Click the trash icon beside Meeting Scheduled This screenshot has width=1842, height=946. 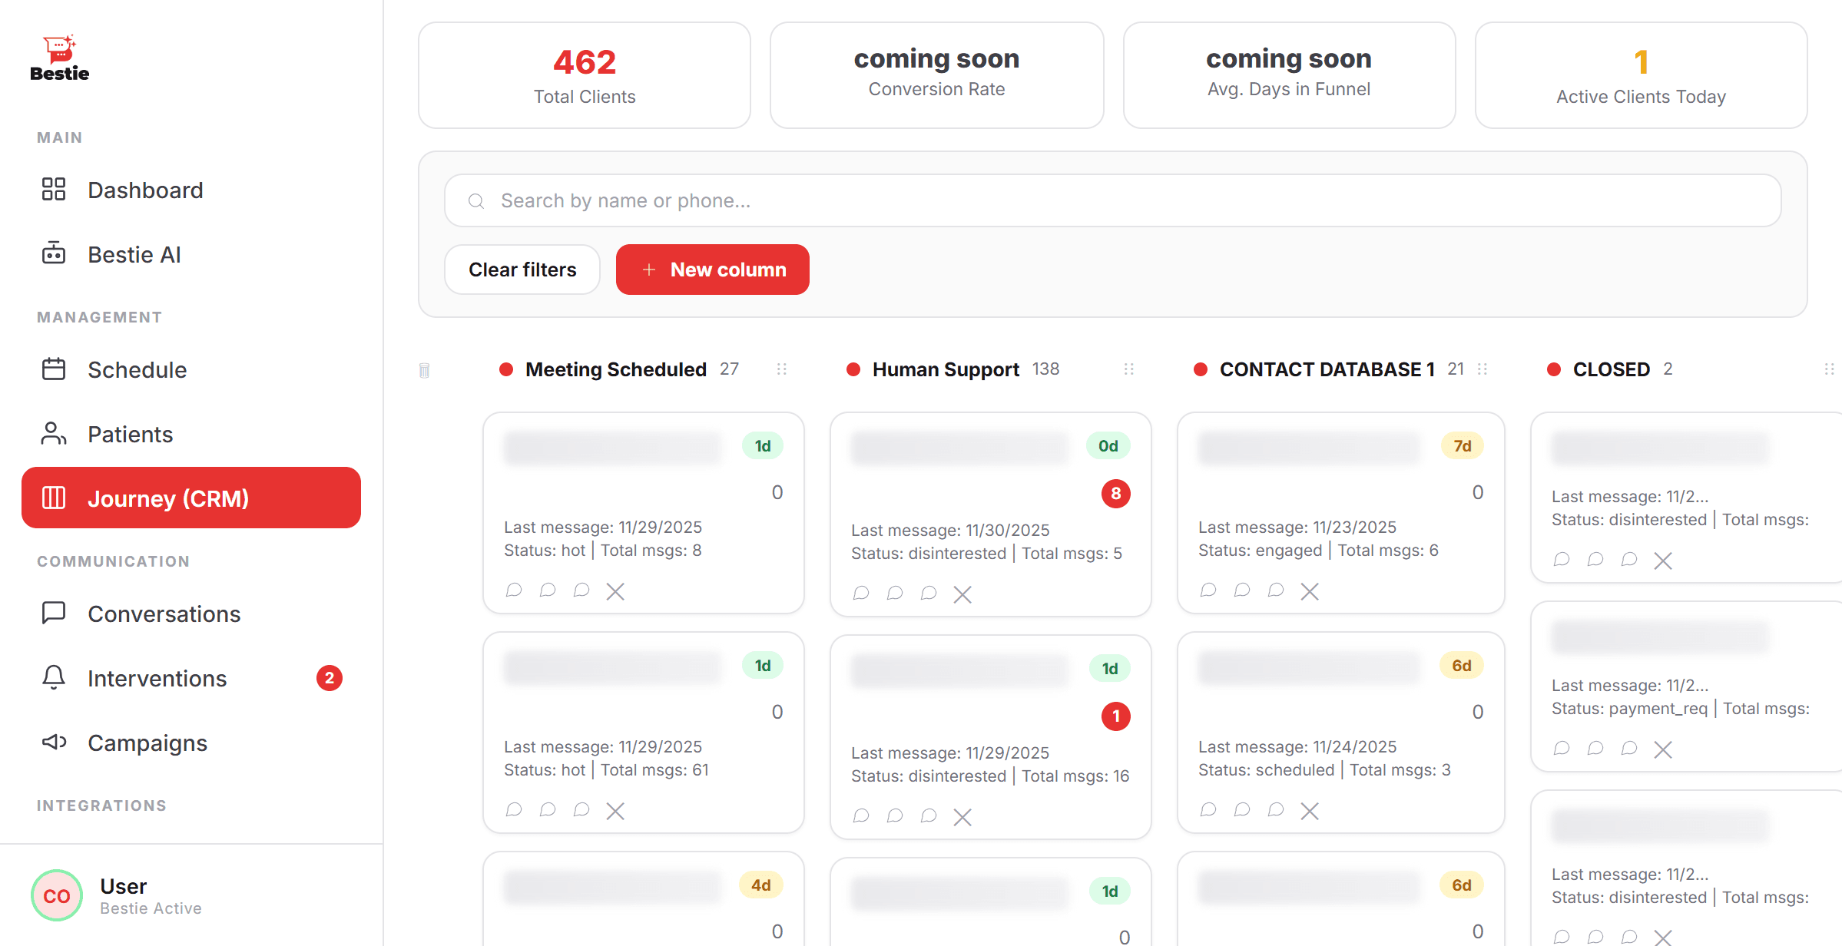pyautogui.click(x=424, y=371)
